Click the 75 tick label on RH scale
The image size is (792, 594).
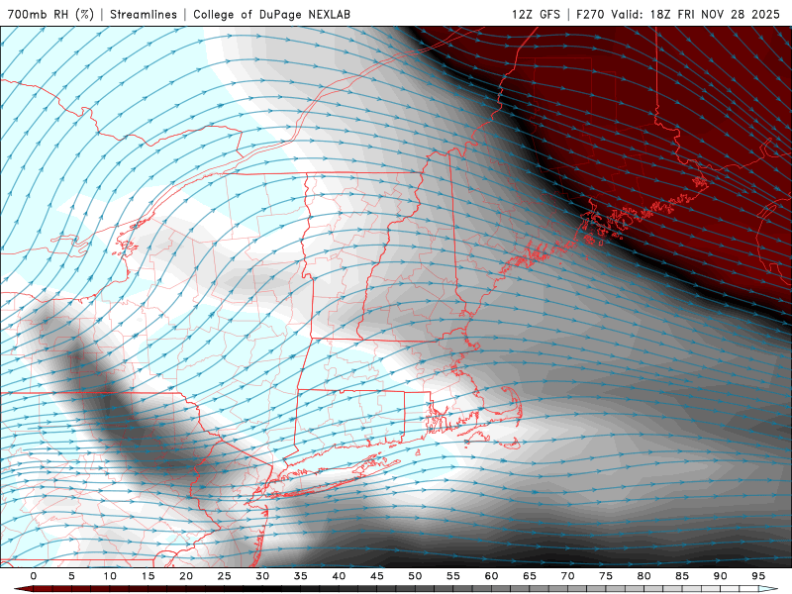coord(606,576)
